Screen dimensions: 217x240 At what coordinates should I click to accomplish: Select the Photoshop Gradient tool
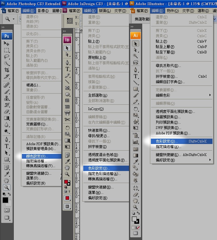[x=7, y=118]
